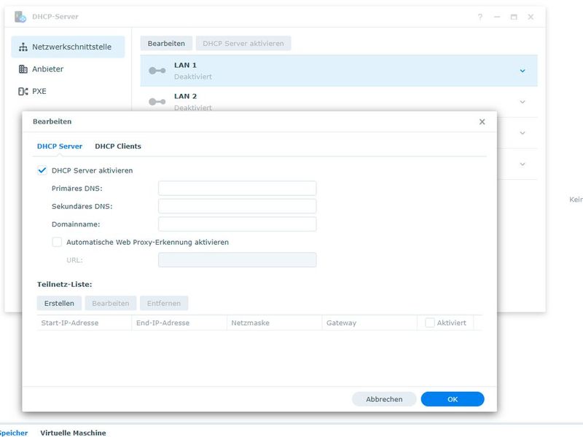Click the LAN 2 network interface icon
583x437 pixels.
[x=159, y=101]
